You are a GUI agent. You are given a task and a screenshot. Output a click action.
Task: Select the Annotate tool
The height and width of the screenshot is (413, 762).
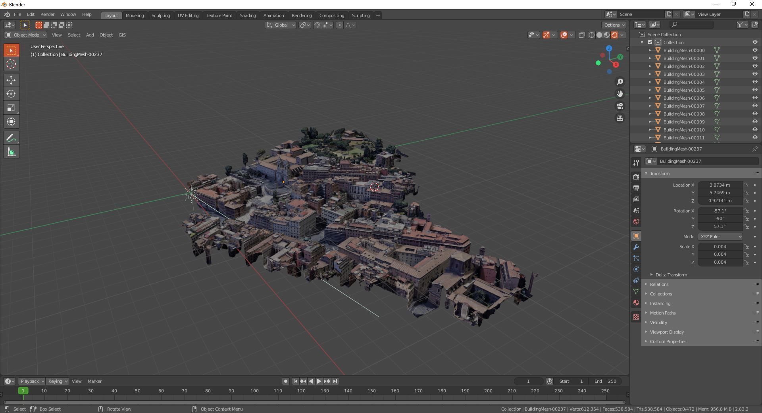click(11, 138)
